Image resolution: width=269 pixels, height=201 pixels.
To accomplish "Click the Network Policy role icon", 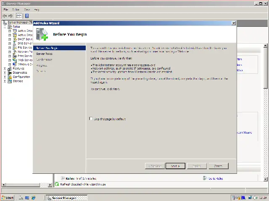I will 15,52.
